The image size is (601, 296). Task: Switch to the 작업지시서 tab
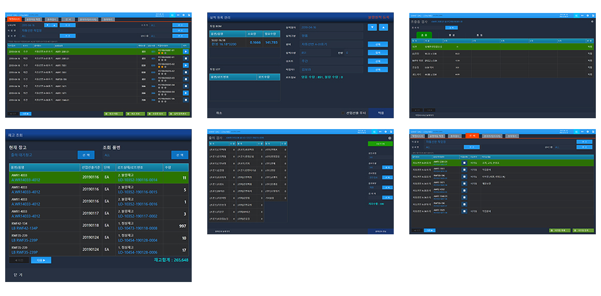[x=14, y=19]
